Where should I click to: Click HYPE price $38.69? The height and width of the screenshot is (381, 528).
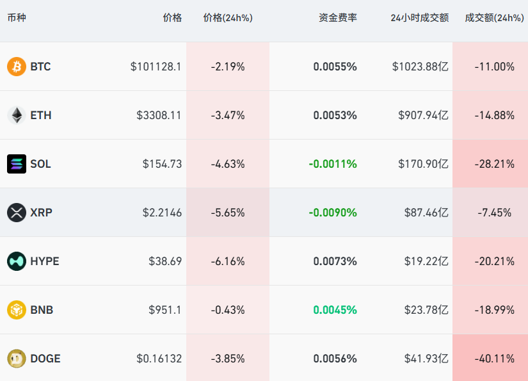165,261
